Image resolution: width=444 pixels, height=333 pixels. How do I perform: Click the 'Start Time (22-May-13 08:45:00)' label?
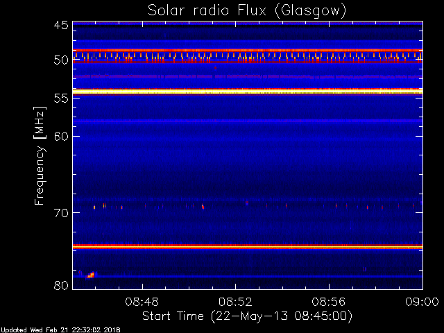(247, 316)
